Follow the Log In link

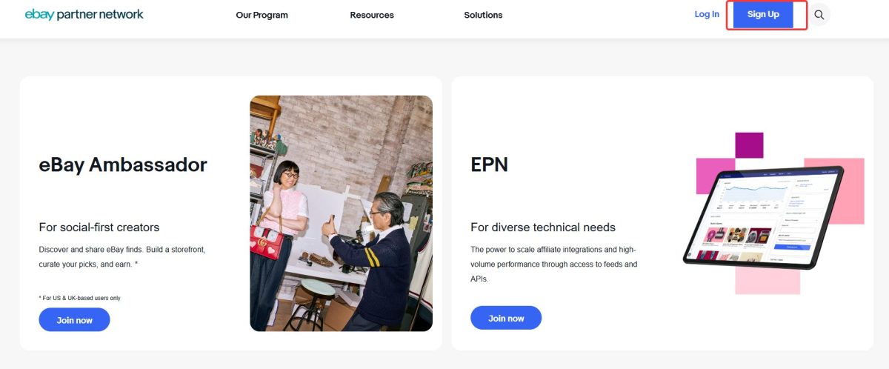707,14
